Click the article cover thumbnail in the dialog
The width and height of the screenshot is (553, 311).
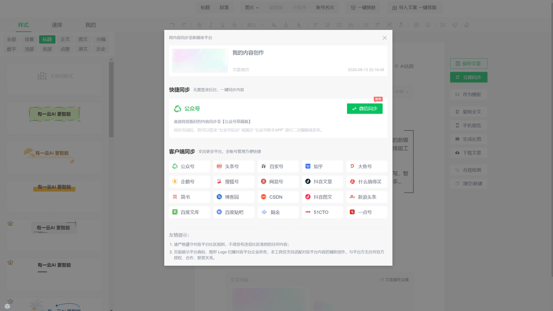coord(200,60)
